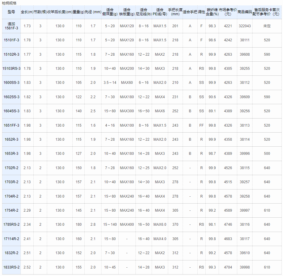291x276 pixels.
Task: Click the 适合手把 column header
Action: [x=190, y=12]
